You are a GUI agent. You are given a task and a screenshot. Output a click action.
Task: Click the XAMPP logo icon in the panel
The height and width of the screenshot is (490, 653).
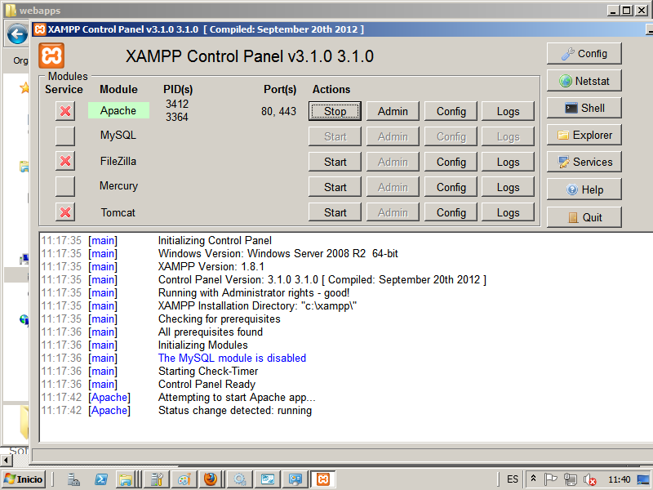pos(51,55)
